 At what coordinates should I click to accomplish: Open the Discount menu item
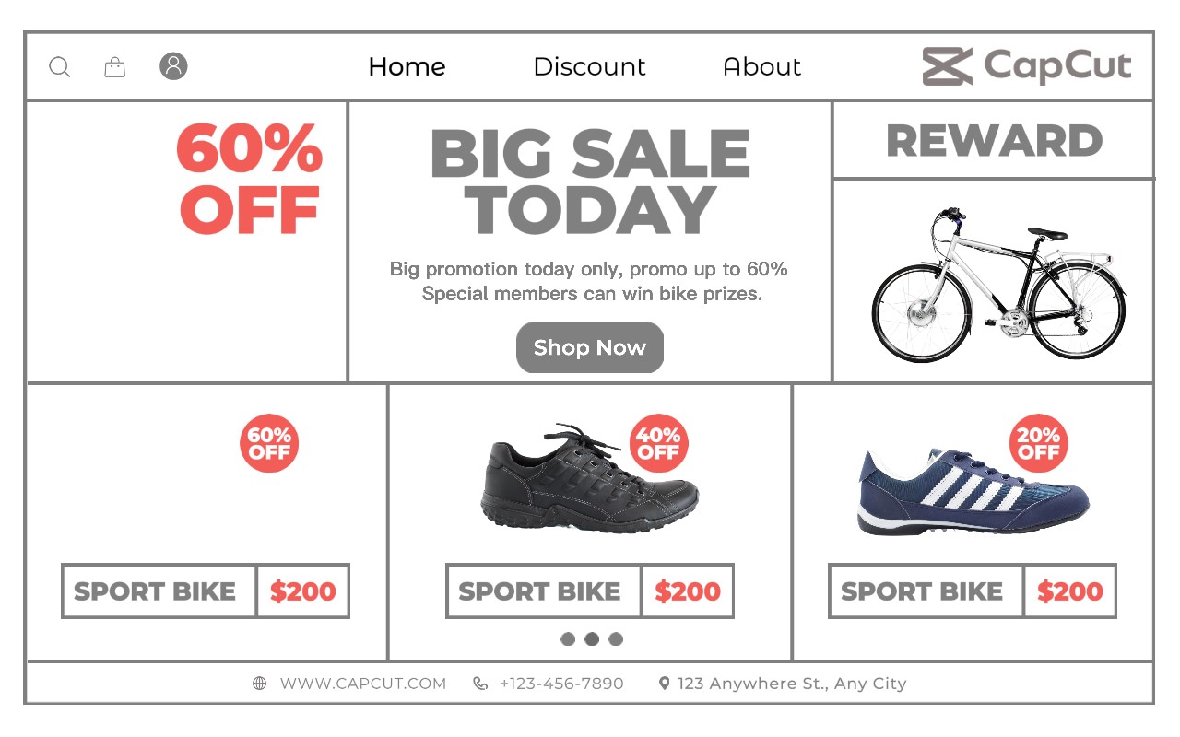(589, 66)
